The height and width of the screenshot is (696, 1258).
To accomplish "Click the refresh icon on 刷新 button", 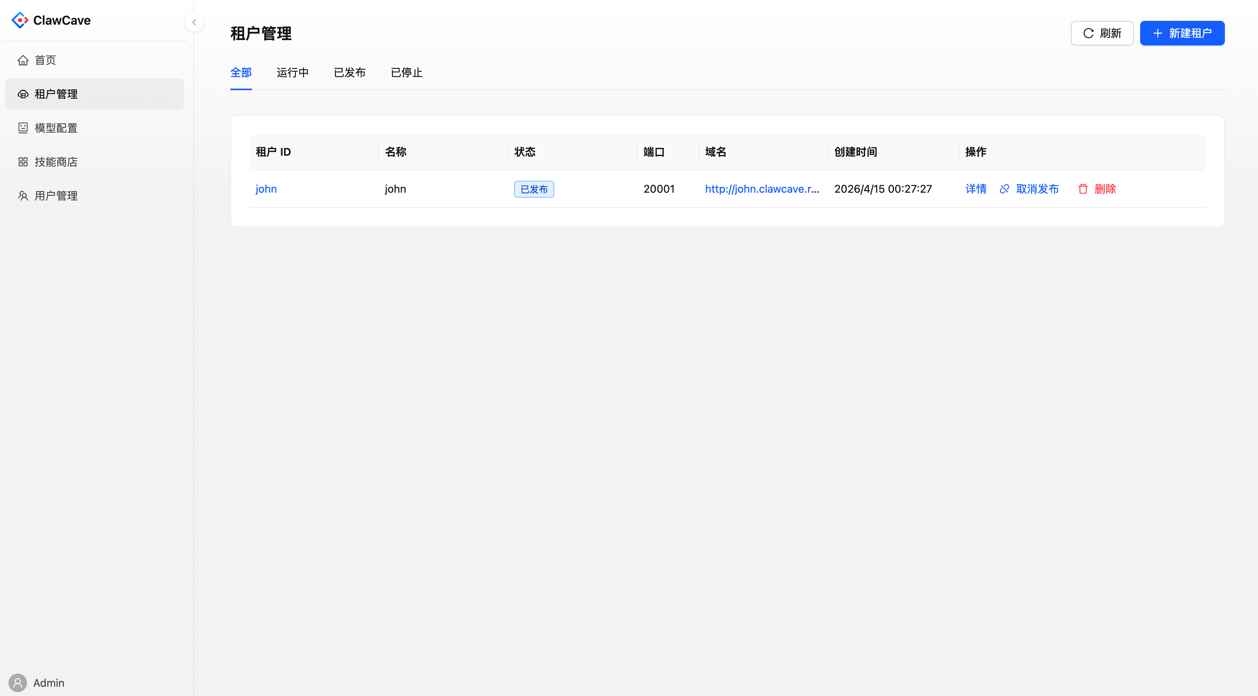I will (x=1088, y=33).
